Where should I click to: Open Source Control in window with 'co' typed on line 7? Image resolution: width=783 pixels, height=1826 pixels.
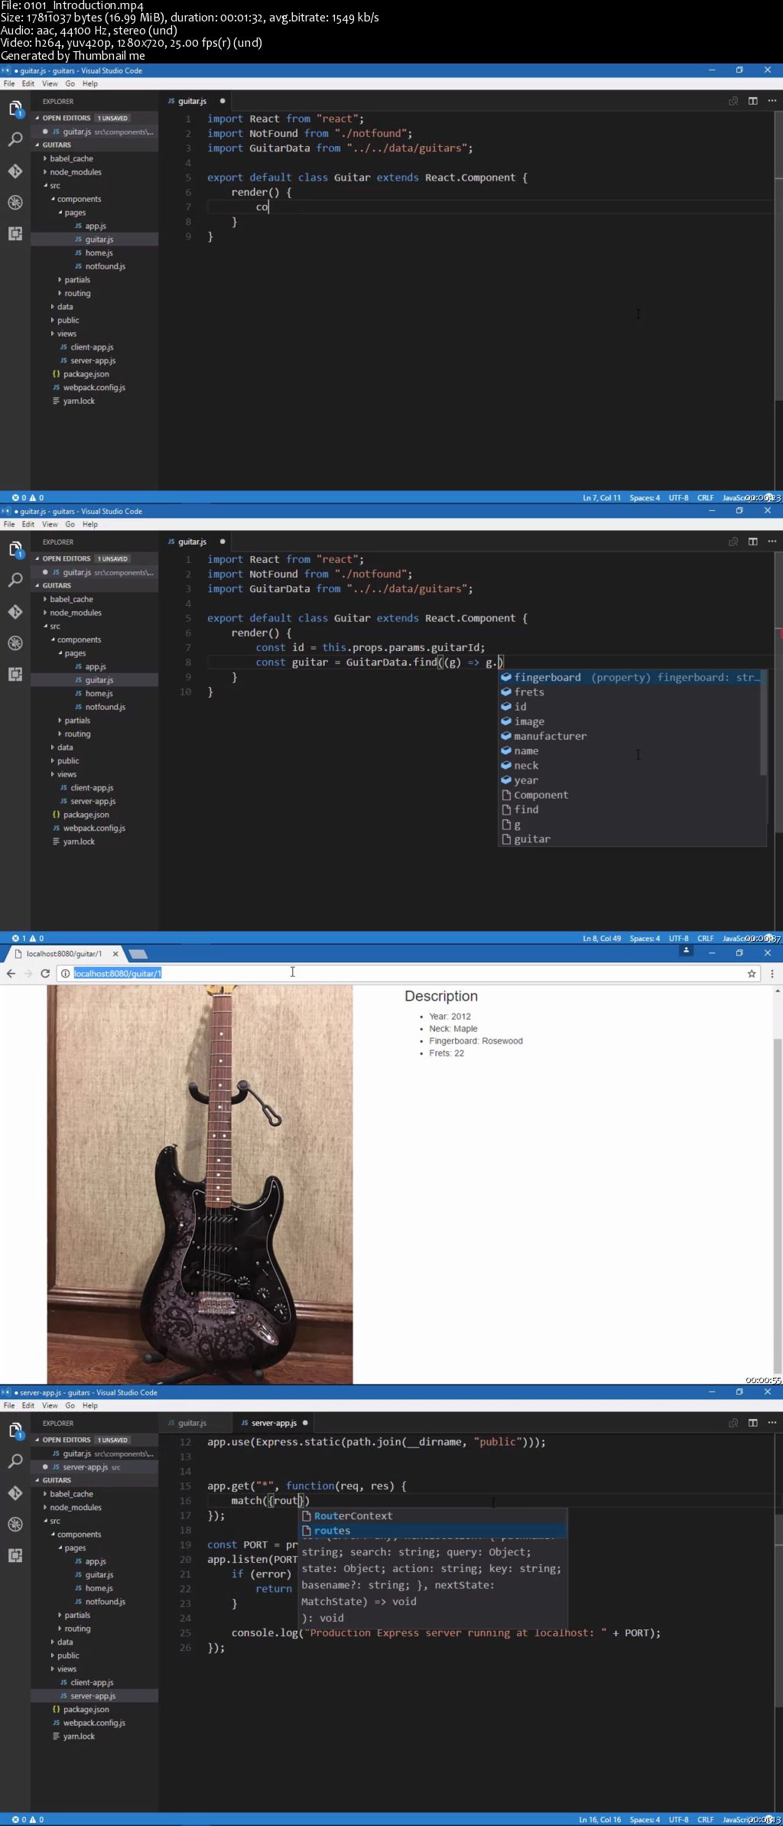pyautogui.click(x=15, y=171)
